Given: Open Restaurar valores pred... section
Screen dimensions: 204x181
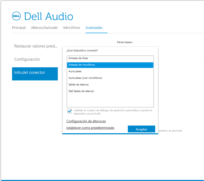Looking at the screenshot, I should point(36,46).
